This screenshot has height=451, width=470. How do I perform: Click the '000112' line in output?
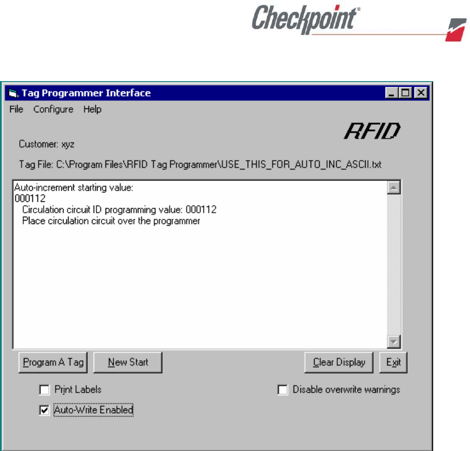pos(30,199)
